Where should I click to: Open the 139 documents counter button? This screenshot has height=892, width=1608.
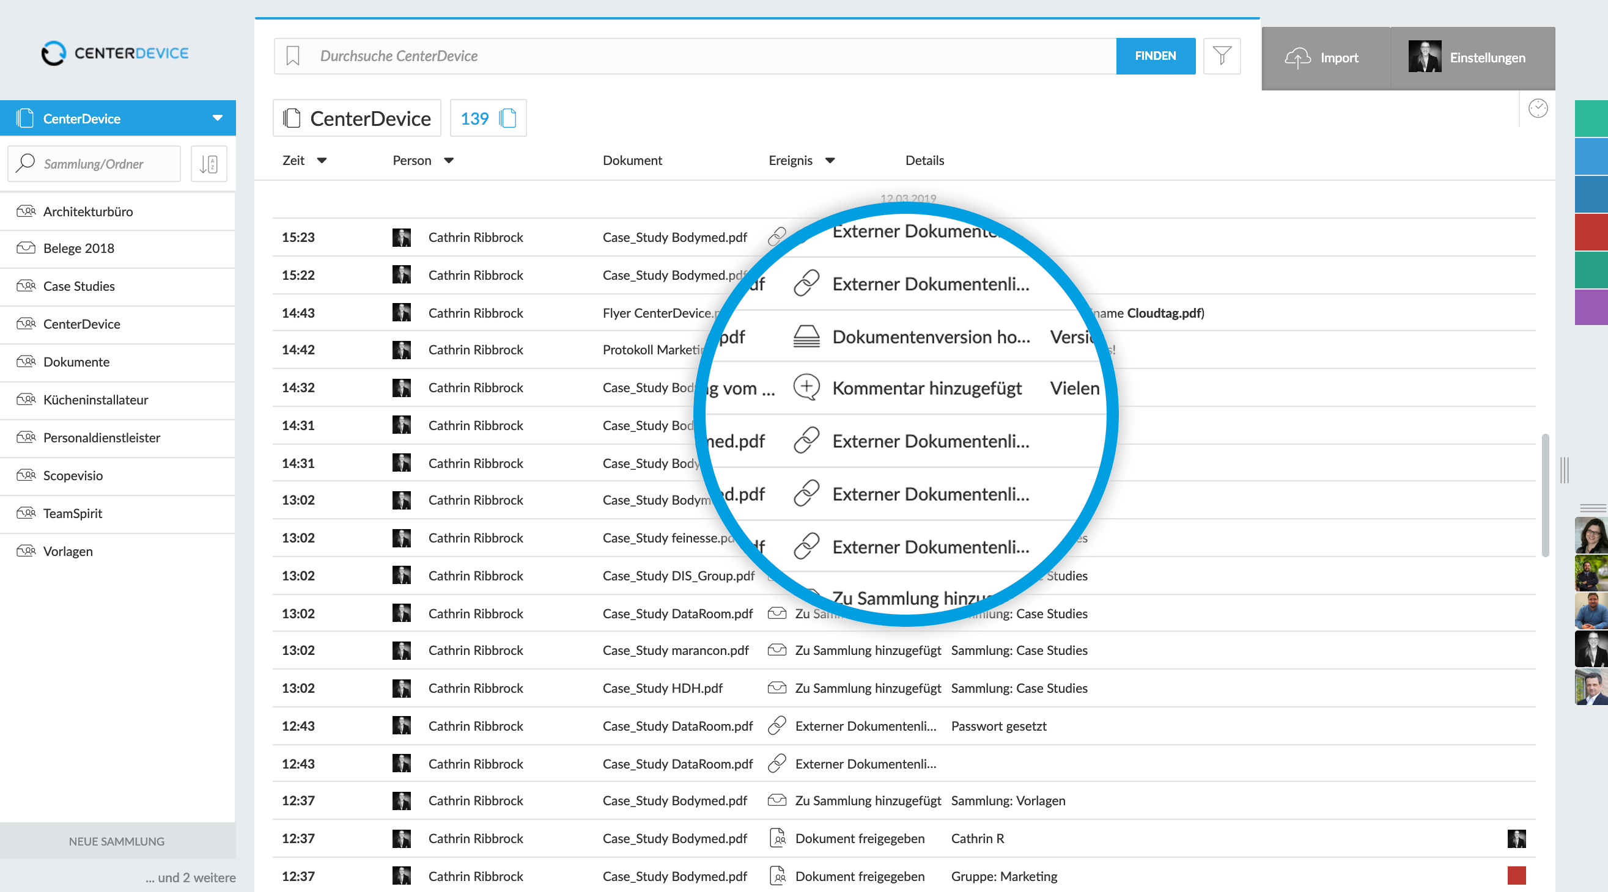(x=488, y=118)
